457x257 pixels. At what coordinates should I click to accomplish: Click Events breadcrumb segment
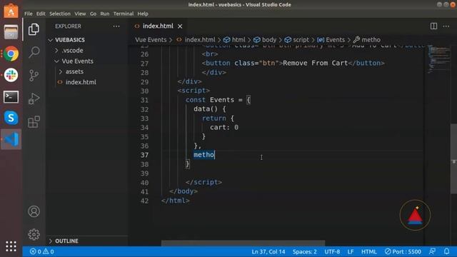point(335,40)
